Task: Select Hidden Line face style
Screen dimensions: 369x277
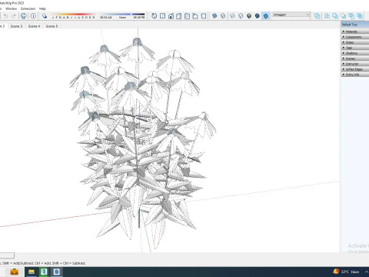Action: coord(241,16)
